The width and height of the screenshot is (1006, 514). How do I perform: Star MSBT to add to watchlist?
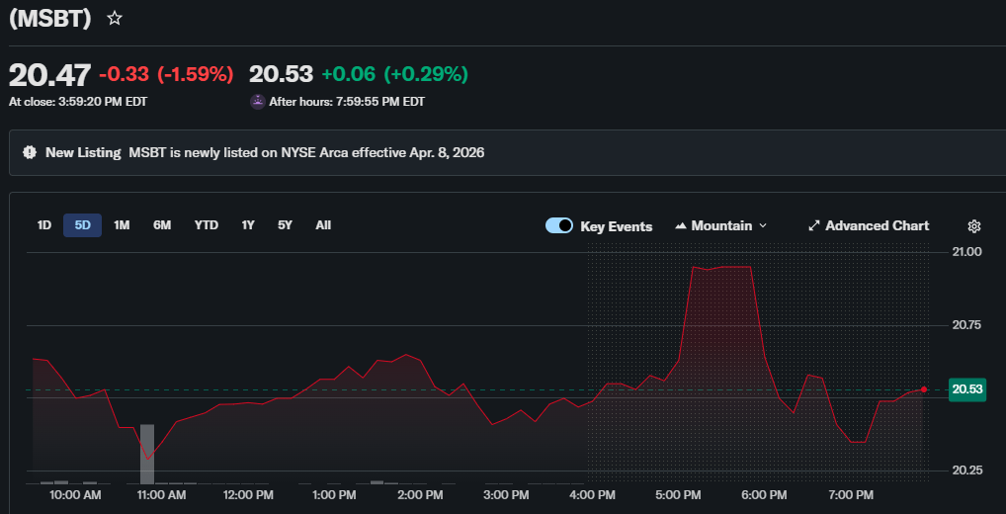[x=115, y=19]
